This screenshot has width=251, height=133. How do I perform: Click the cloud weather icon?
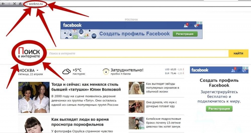67,72
